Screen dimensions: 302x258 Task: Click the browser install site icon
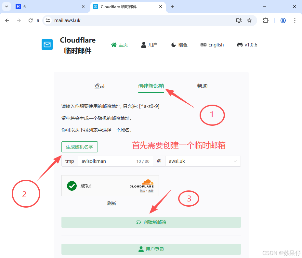[239, 20]
